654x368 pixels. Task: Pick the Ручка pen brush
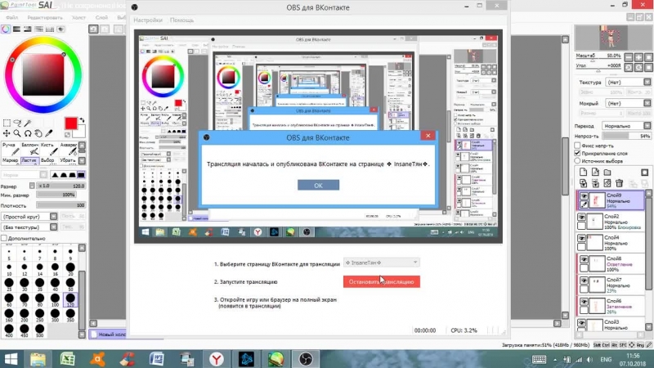pos(10,149)
